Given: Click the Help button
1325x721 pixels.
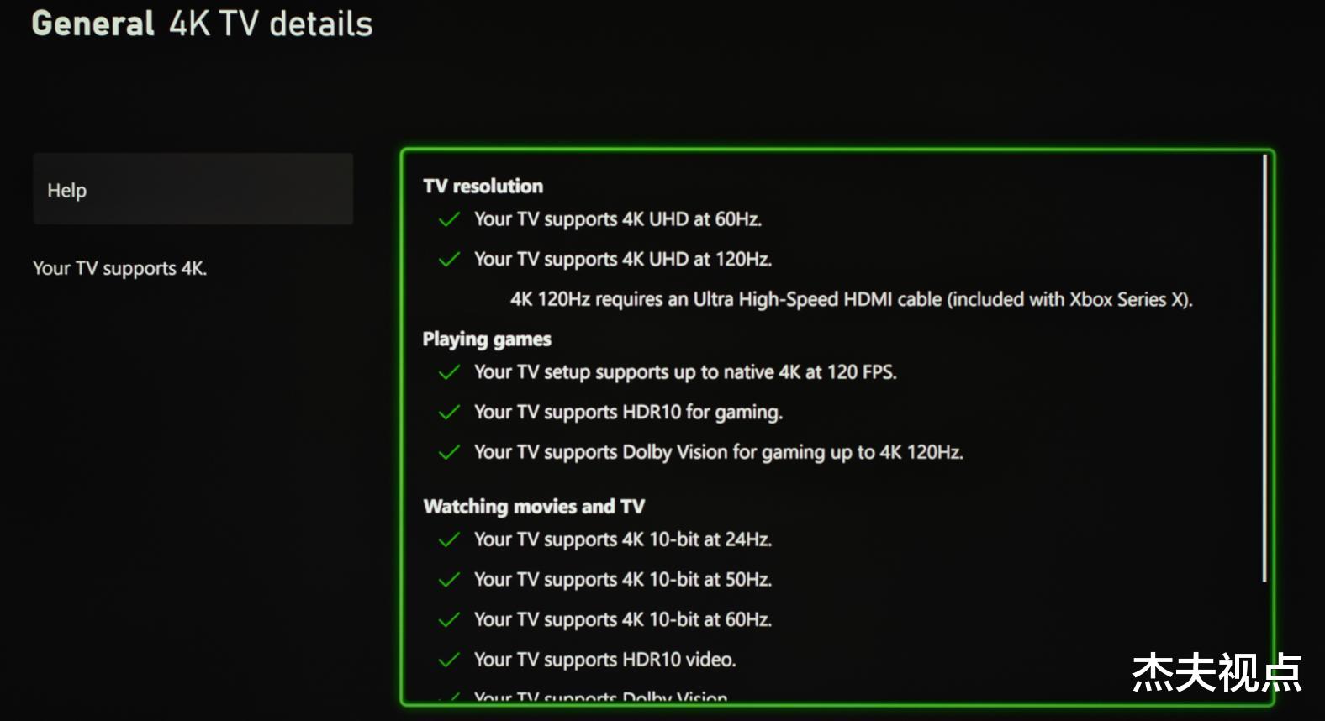Looking at the screenshot, I should point(193,189).
